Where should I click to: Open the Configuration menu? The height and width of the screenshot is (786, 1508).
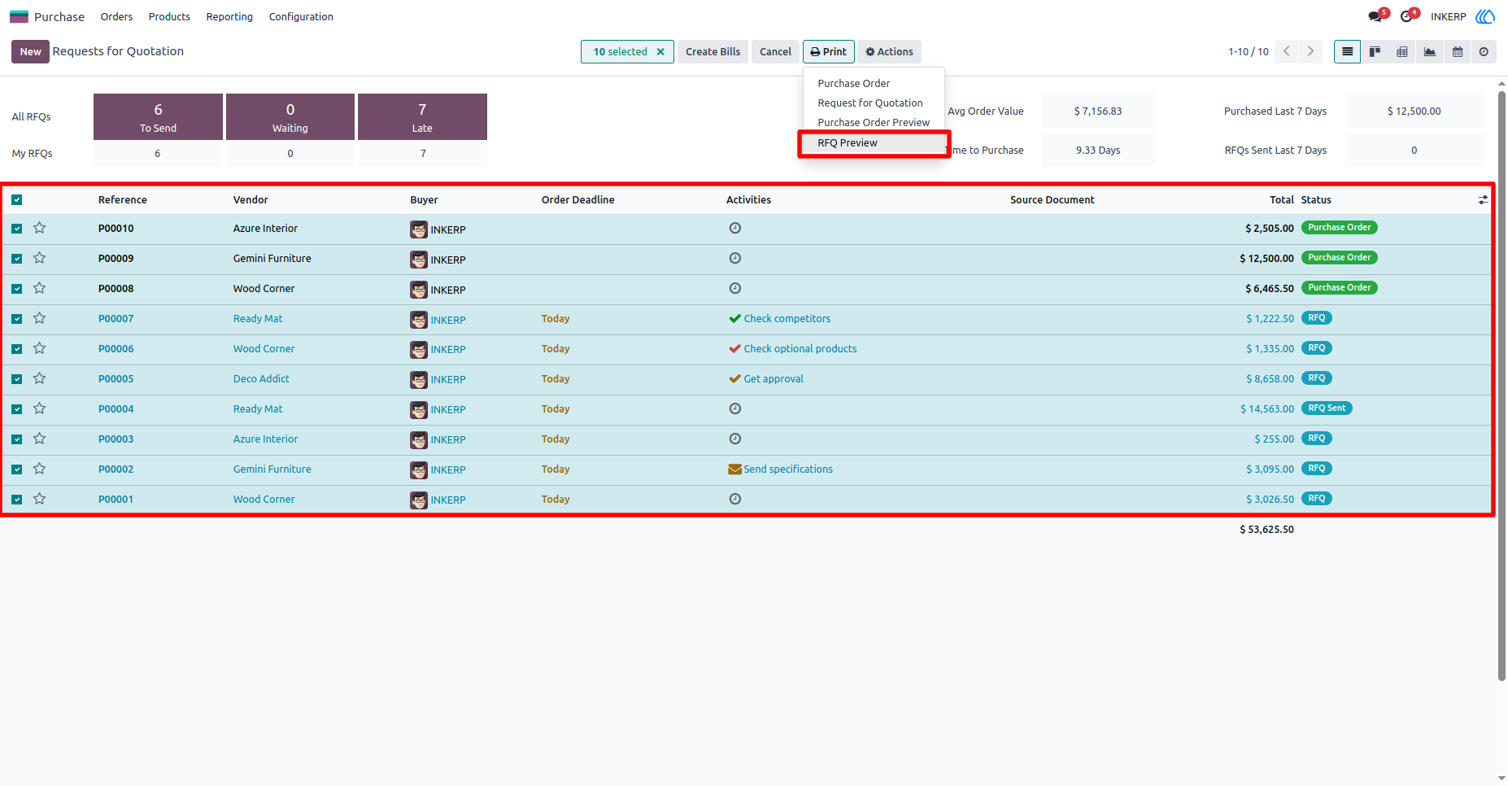(x=301, y=16)
